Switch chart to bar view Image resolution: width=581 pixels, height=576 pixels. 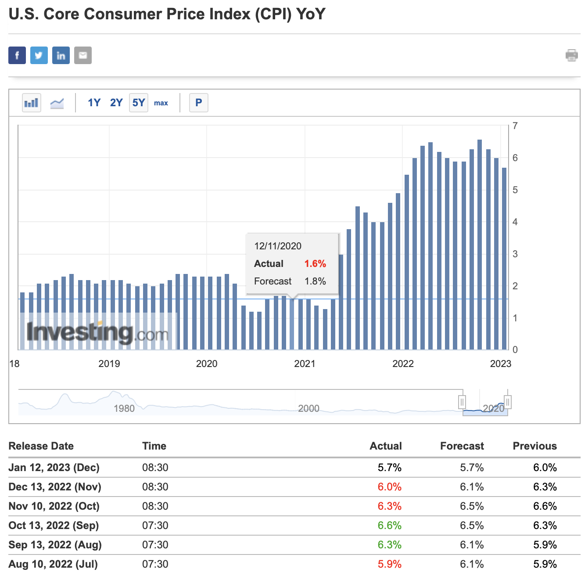point(31,102)
